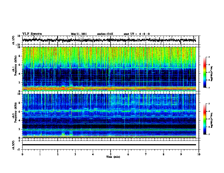Select the "start UT = 4 : 0 : 0" text
Screen dimensions: 224x173
(137, 34)
